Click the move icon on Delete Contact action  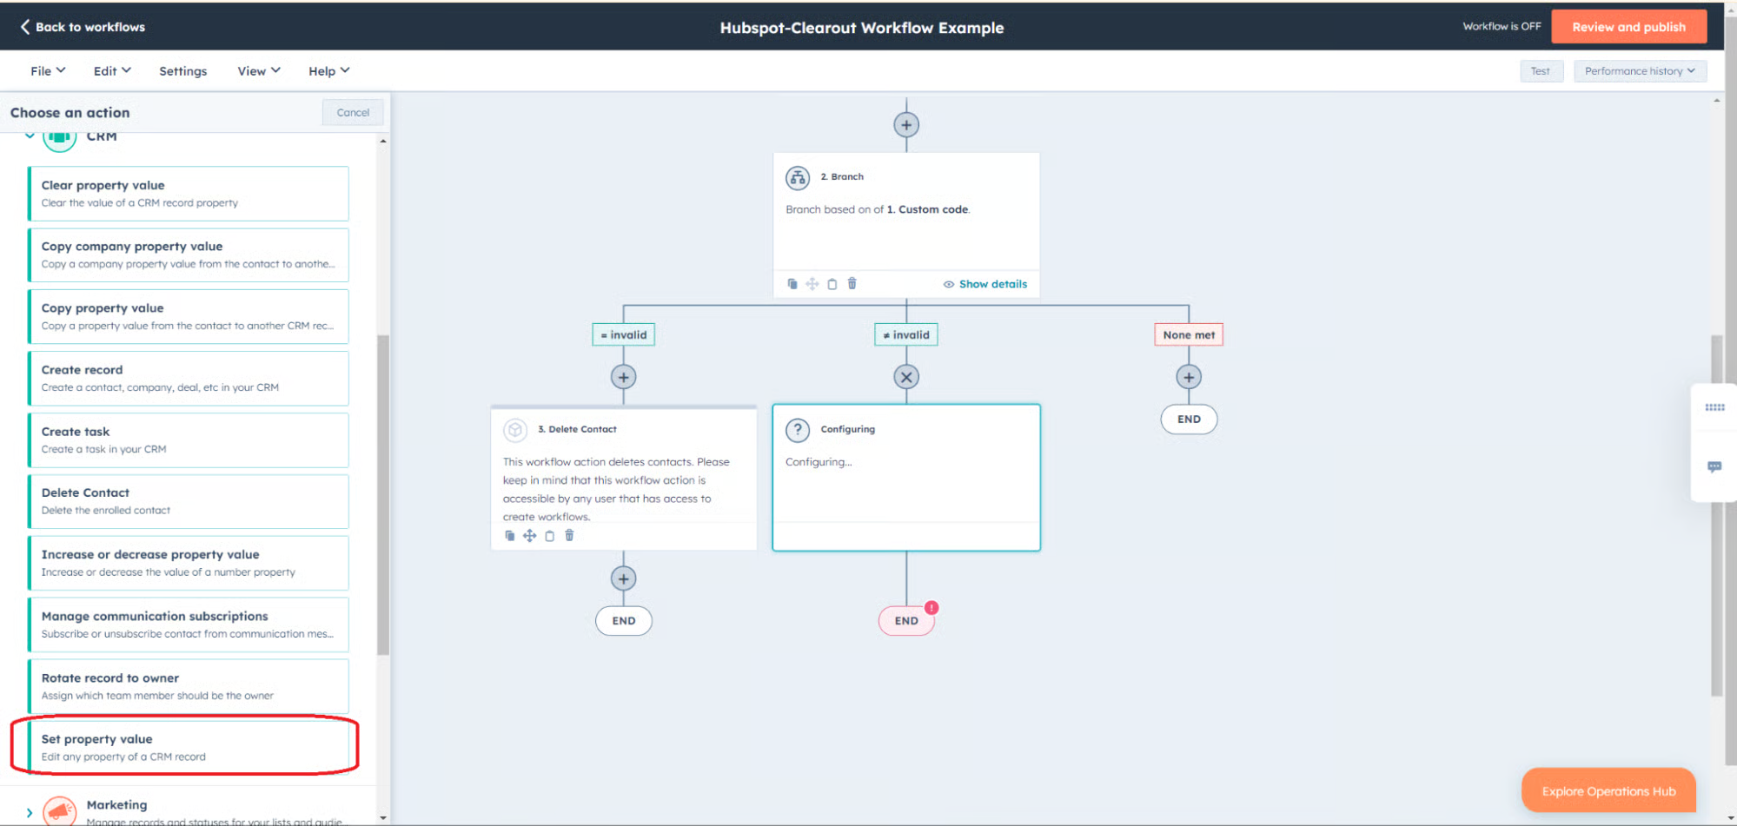(529, 536)
